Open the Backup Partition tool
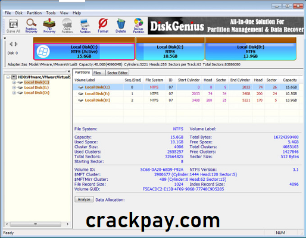This screenshot has height=238, width=306. (139, 26)
